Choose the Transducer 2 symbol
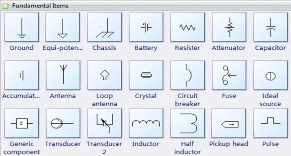This screenshot has width=291, height=156. tap(105, 123)
